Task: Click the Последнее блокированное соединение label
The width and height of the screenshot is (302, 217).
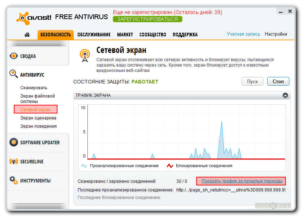Action: click(x=119, y=198)
